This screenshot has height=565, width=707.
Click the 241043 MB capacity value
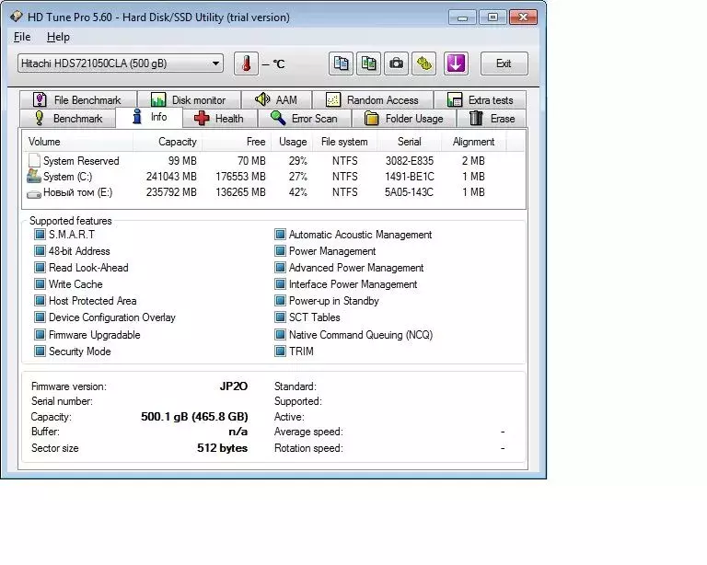tap(171, 177)
